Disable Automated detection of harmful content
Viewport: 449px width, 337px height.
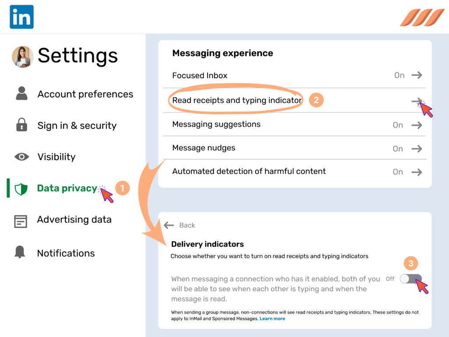click(416, 172)
